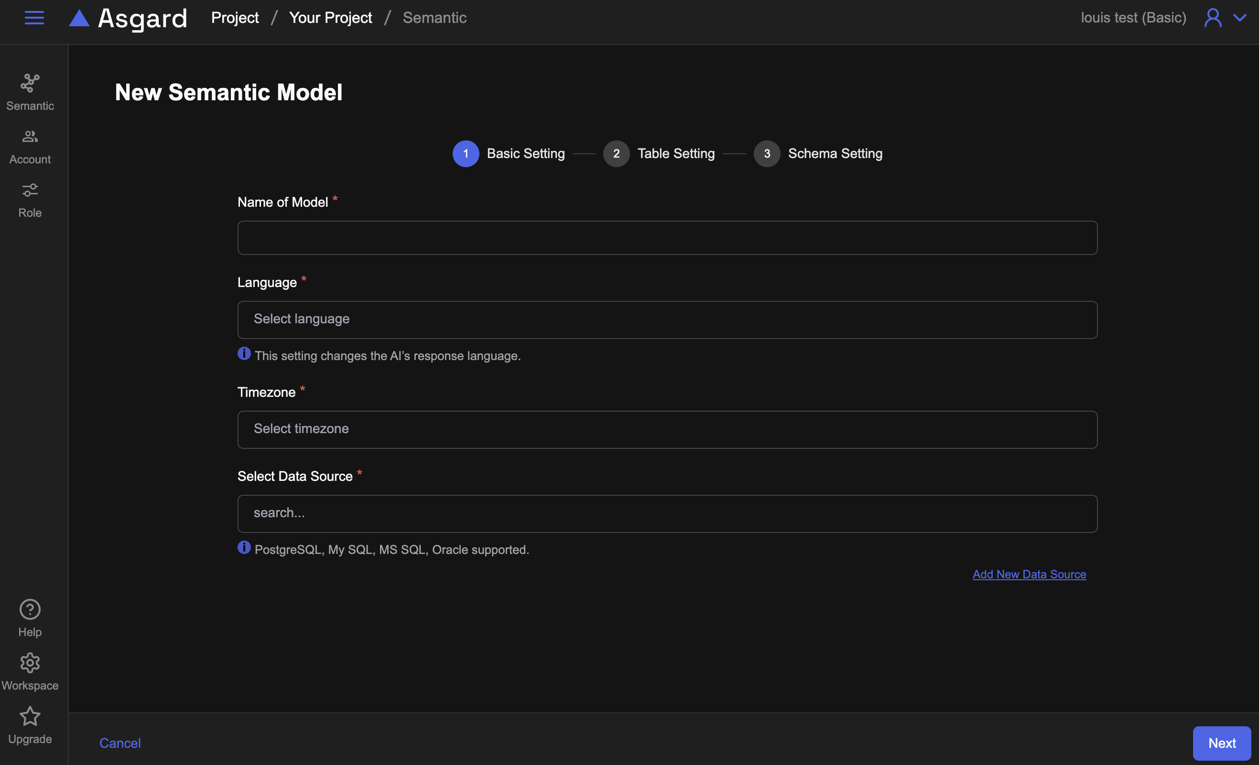
Task: Go to Account in sidebar
Action: [30, 137]
